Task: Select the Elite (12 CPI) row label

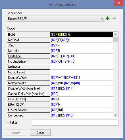Action: [x=29, y=105]
